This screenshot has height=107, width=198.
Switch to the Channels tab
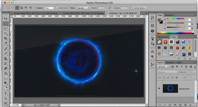pyautogui.click(x=170, y=63)
